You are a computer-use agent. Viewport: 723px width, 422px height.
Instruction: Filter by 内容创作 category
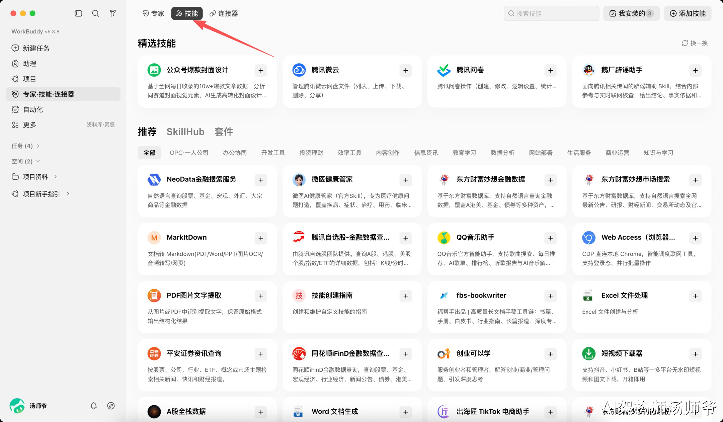tap(388, 153)
